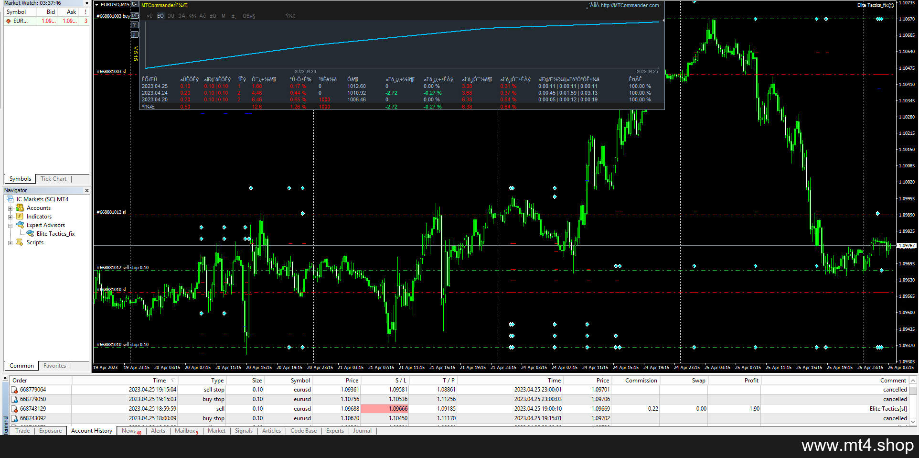Switch to Tick Chart tab

coord(53,179)
